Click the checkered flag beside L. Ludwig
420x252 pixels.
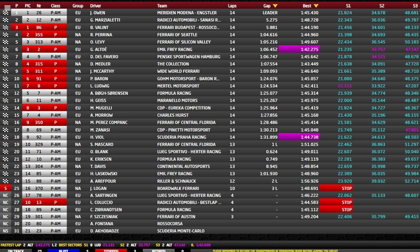pos(6,86)
